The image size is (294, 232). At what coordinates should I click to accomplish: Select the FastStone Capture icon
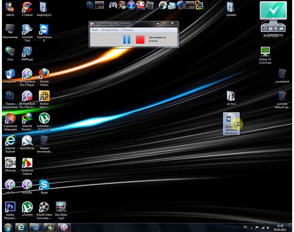(x=27, y=166)
